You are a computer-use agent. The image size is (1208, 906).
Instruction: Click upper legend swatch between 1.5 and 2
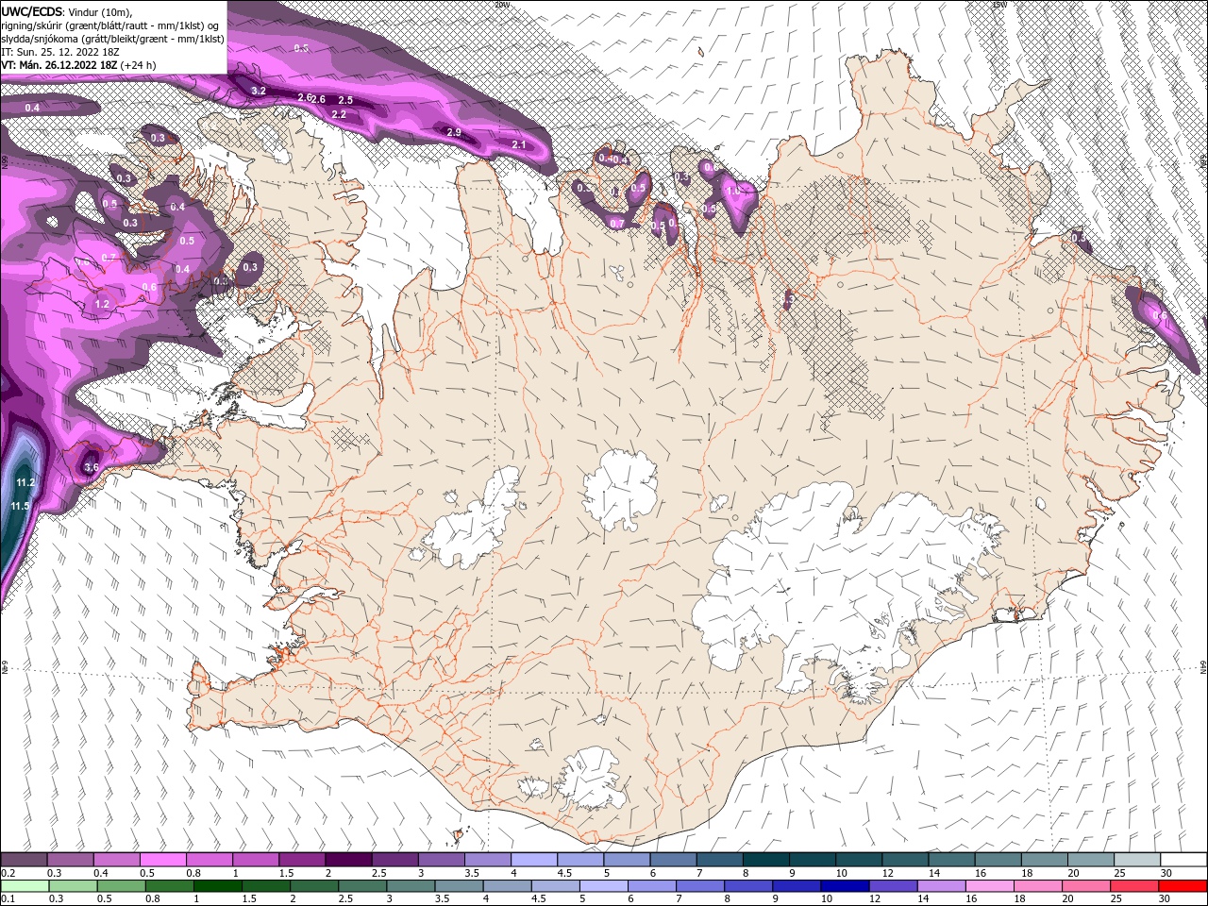pyautogui.click(x=302, y=860)
